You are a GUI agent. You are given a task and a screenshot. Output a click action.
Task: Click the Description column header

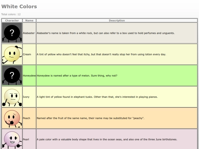click(x=117, y=20)
